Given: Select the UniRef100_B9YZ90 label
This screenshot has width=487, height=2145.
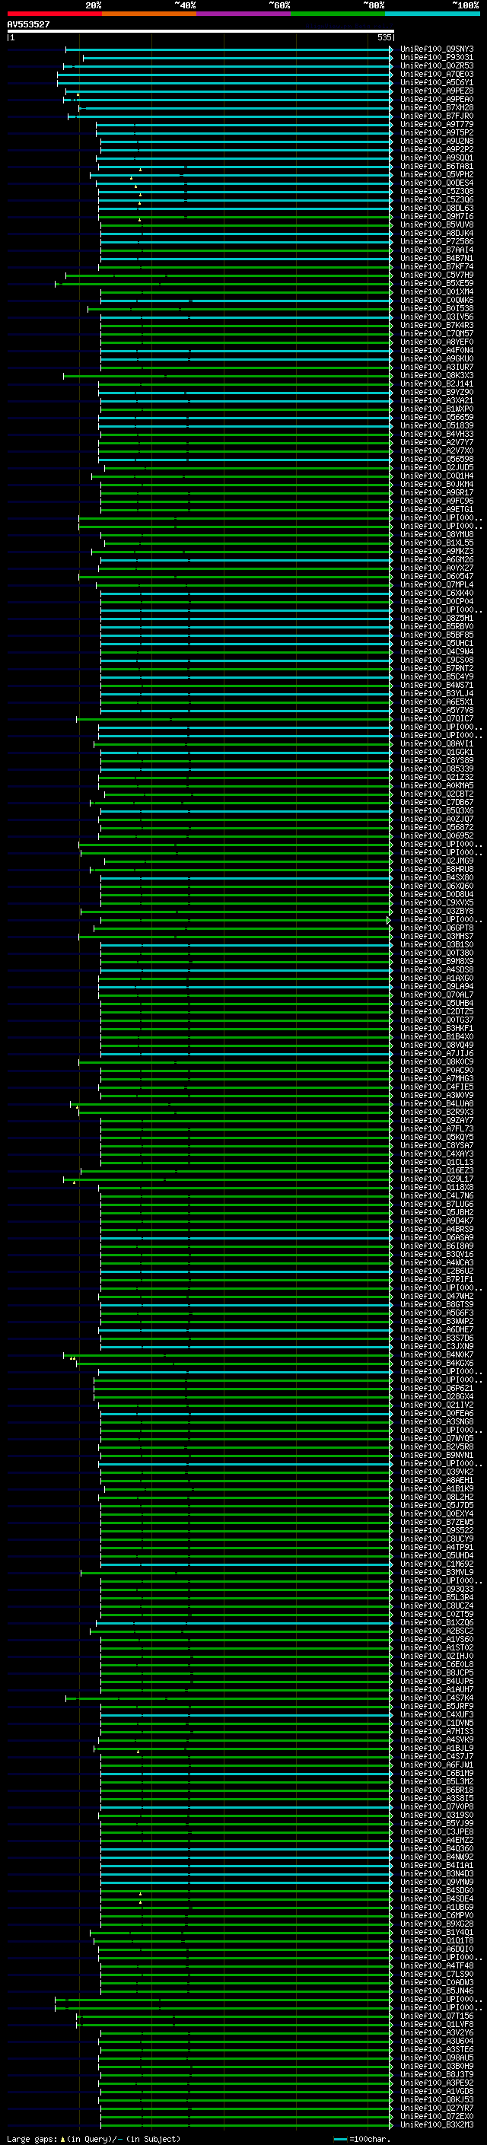Looking at the screenshot, I should coord(437,392).
